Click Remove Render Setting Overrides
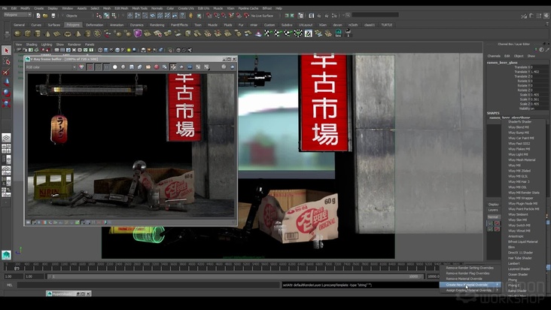 click(x=470, y=268)
